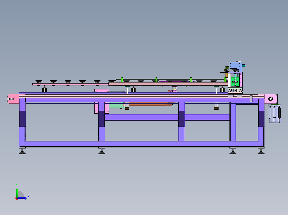Select the rightmost leveling foot under the frame
This screenshot has width=288, height=215.
(261, 151)
